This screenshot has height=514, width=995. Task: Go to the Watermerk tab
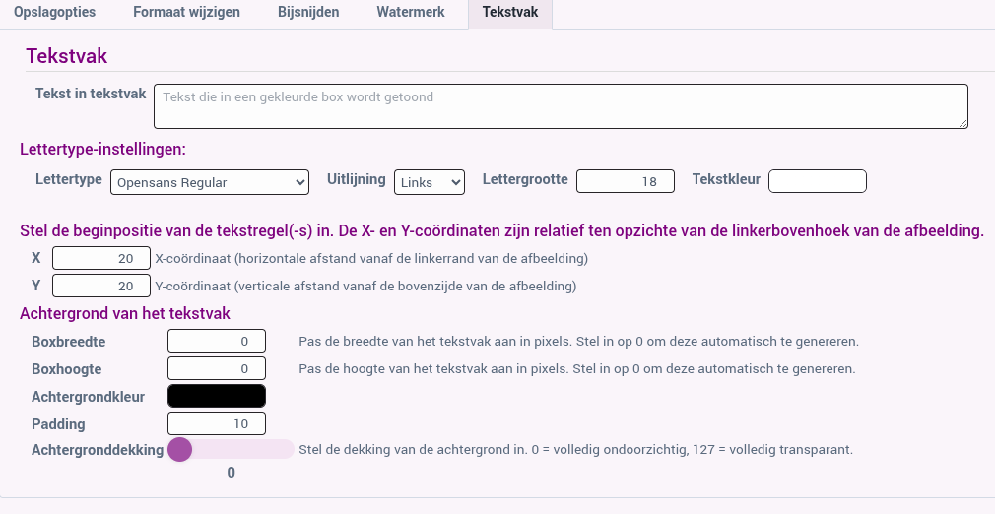click(x=411, y=12)
